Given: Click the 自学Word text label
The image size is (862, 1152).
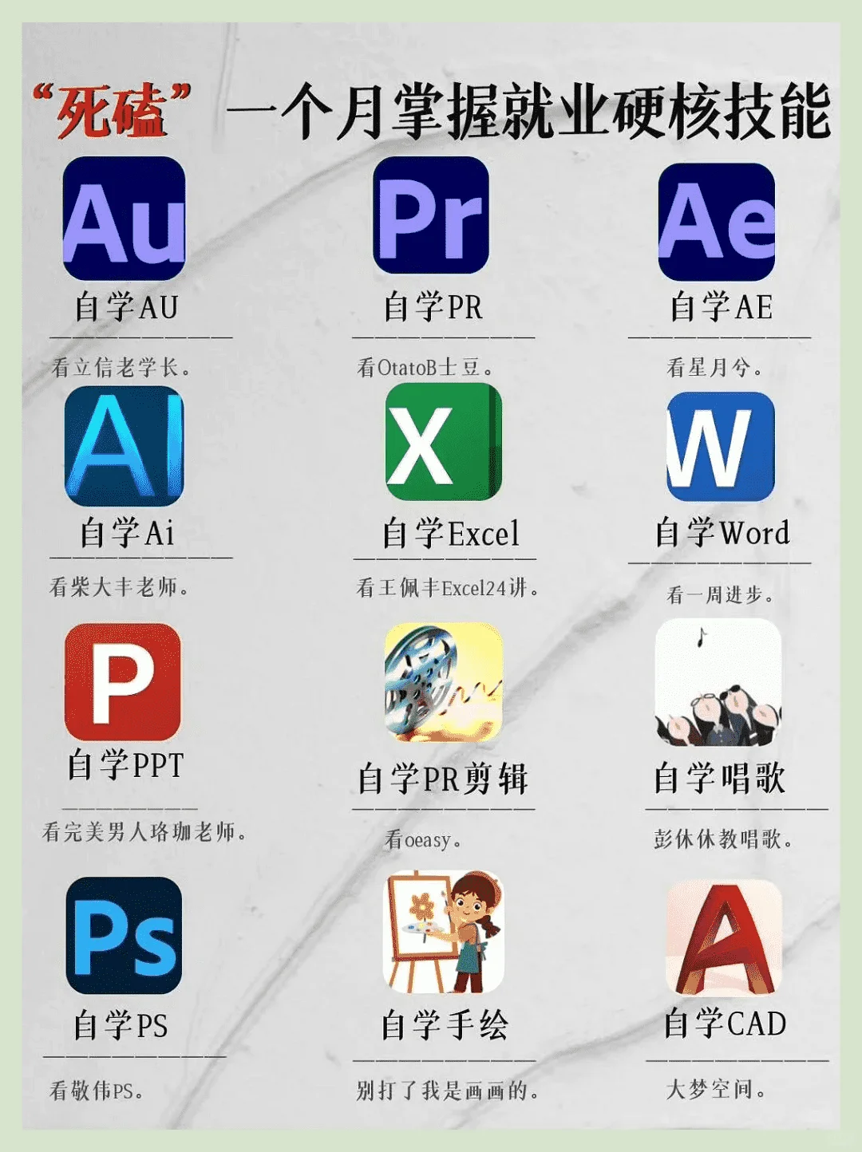Looking at the screenshot, I should coord(722,533).
